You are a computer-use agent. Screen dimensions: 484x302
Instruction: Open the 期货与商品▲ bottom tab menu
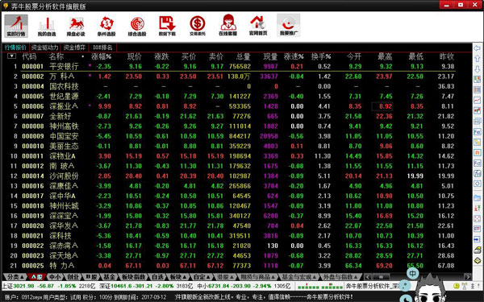(x=257, y=277)
